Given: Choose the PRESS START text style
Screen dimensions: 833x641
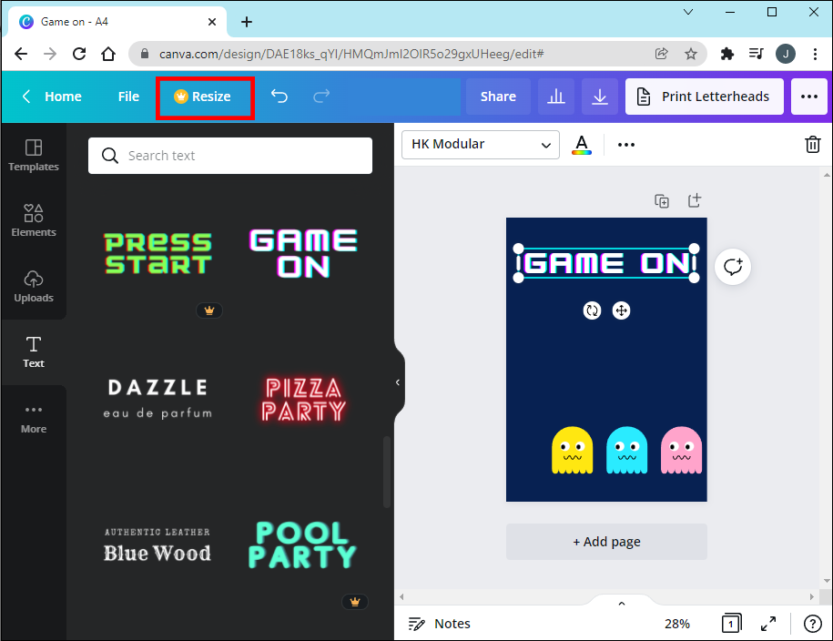Looking at the screenshot, I should [157, 254].
